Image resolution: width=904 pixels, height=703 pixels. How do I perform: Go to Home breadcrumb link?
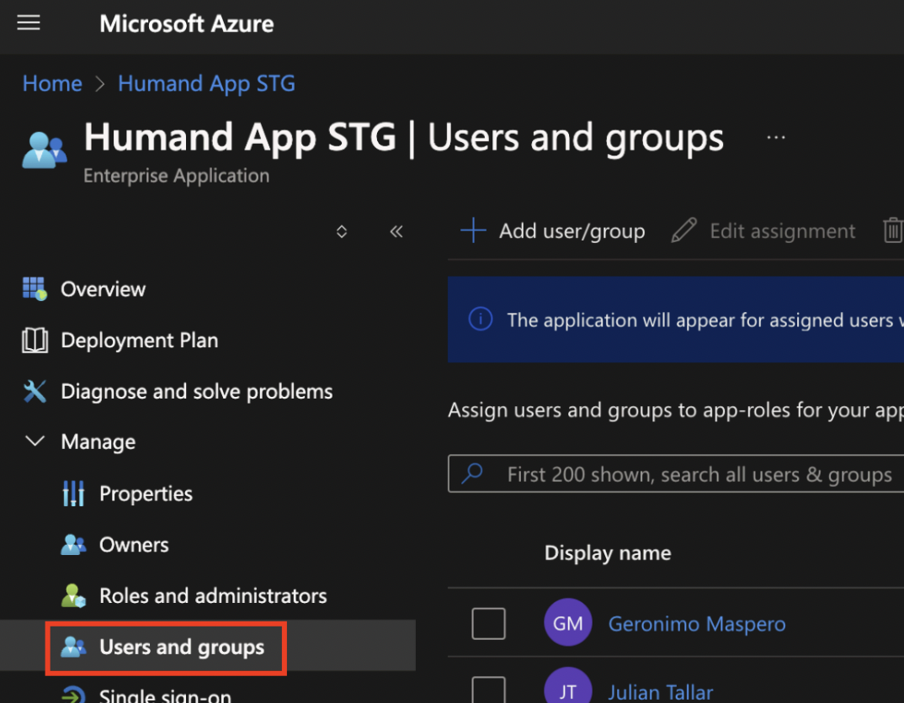[x=52, y=84]
